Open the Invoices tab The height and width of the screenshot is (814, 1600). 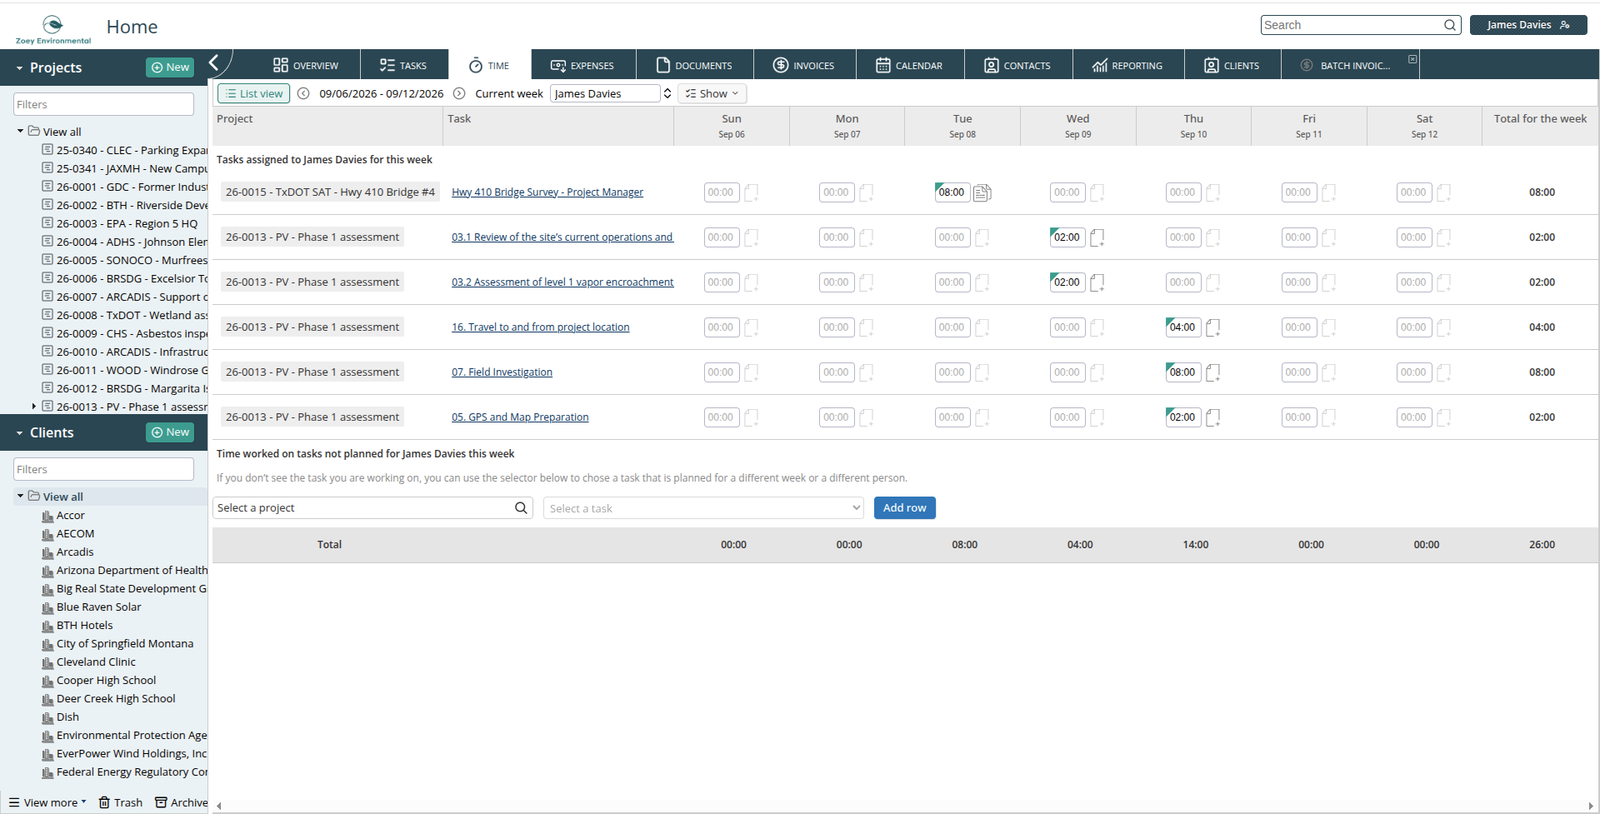[803, 65]
